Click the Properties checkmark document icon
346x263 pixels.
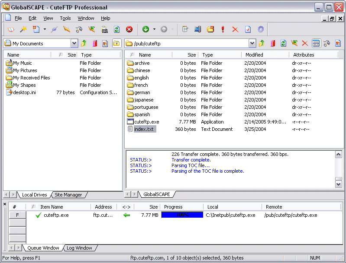(248, 29)
